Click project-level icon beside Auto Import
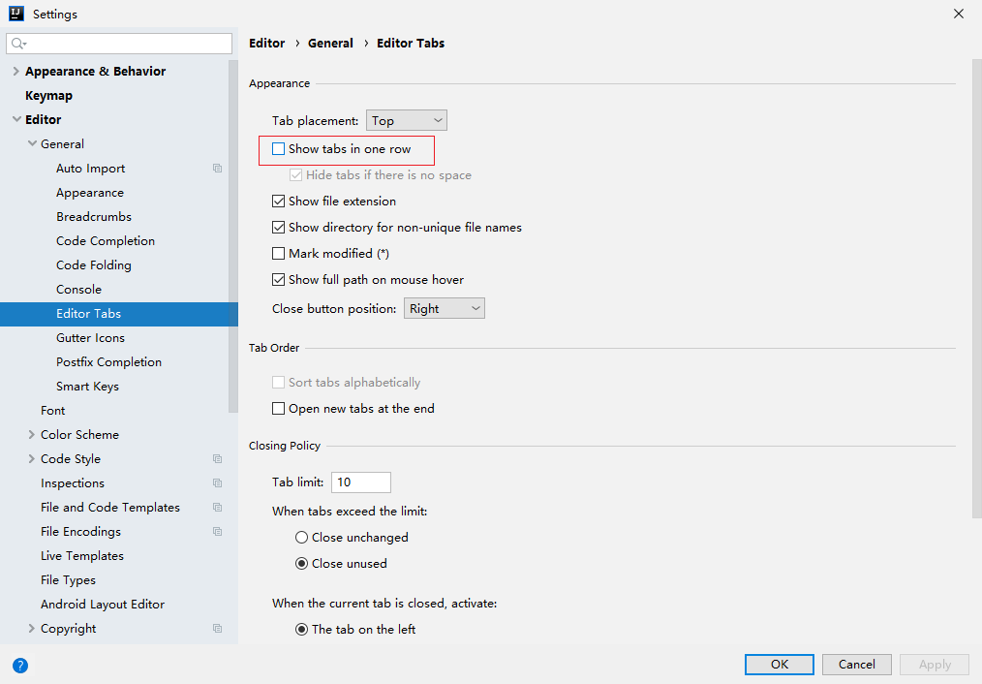 click(217, 168)
